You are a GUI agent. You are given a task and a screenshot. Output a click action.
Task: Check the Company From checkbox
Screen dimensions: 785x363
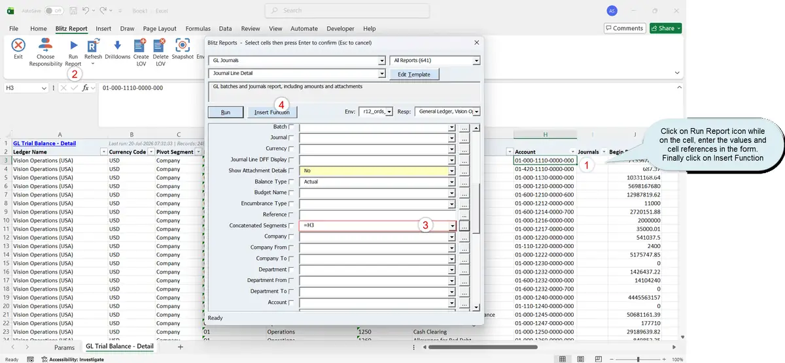click(292, 247)
